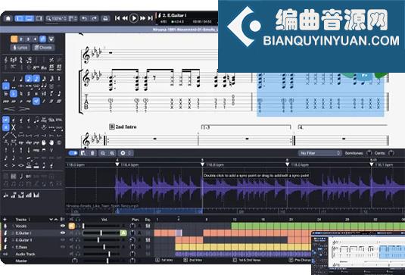Click the Tracks header down chevron

(x=51, y=220)
